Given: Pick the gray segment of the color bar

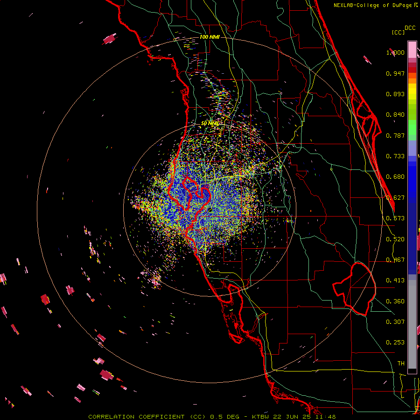Looking at the screenshot, I should click(412, 324).
